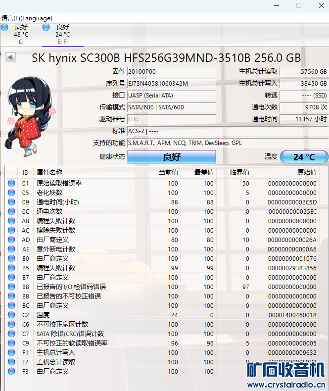Select the SATA 除错(CRC)错误计数 attribute name

point(70,334)
